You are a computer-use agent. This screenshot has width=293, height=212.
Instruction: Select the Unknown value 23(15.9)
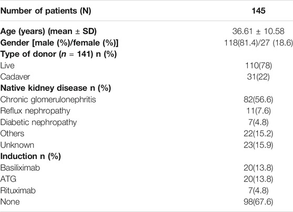[258, 145]
